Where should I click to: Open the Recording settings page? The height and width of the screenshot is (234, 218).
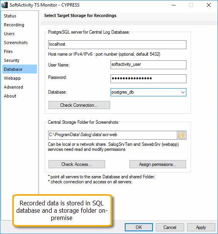tap(14, 25)
